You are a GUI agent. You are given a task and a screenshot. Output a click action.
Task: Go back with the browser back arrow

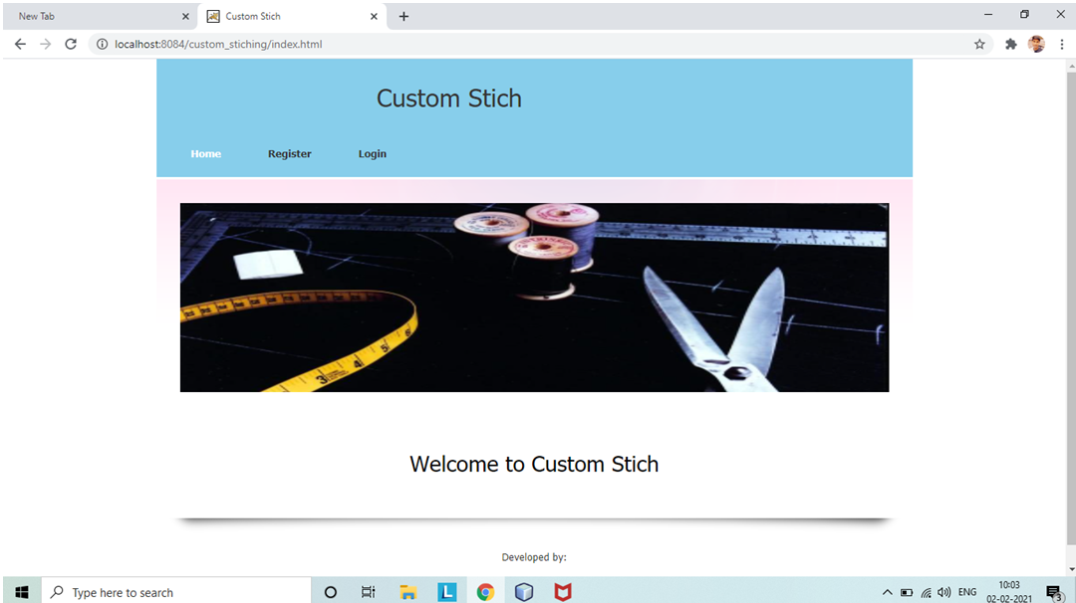20,44
